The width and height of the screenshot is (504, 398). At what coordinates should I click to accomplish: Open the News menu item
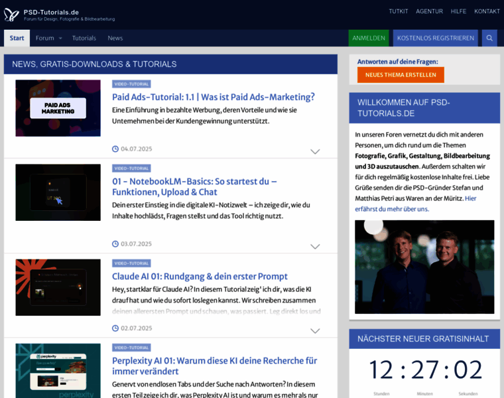tap(115, 38)
